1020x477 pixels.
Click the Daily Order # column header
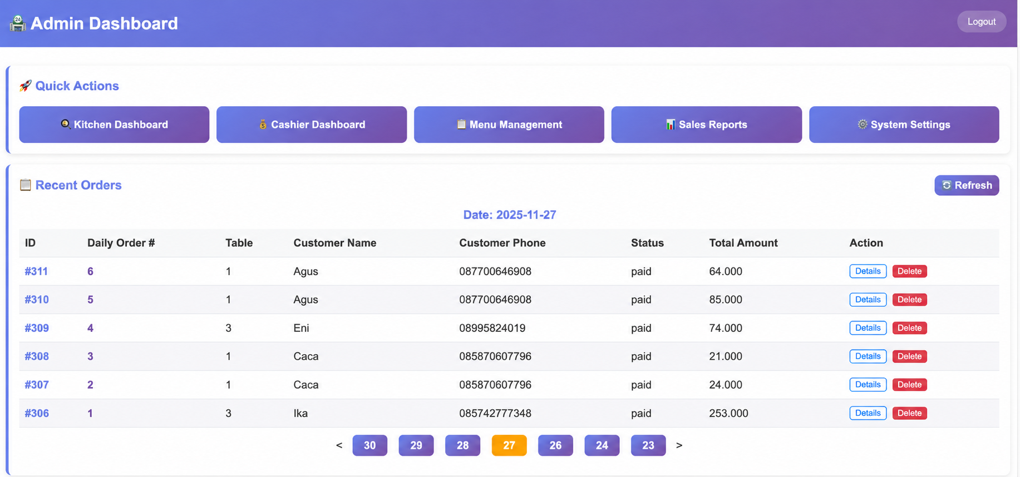click(121, 243)
